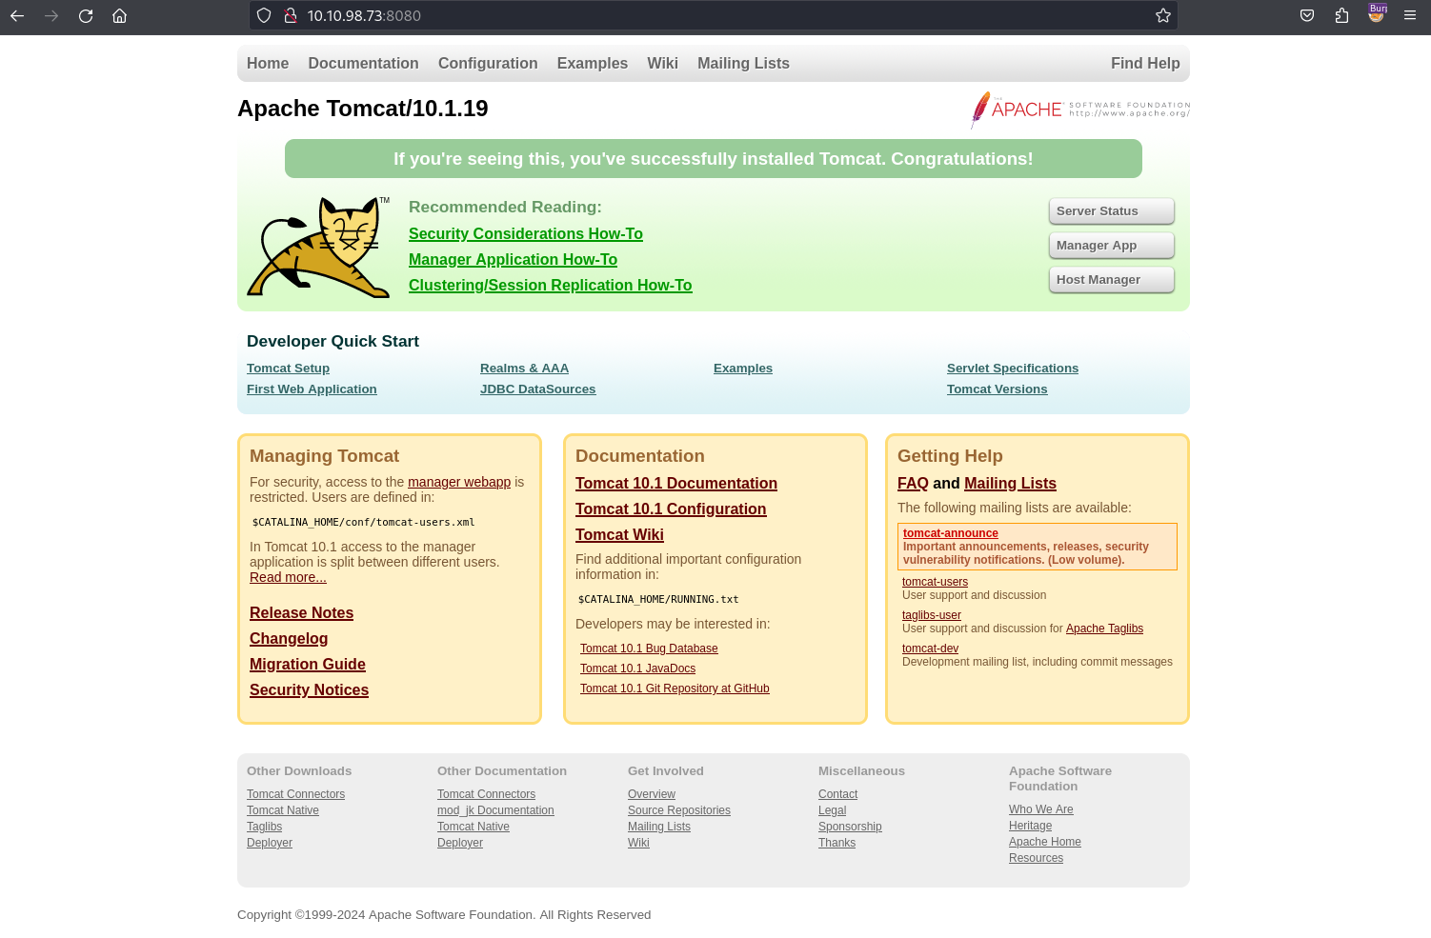Open the browser home page icon
Viewport: 1431px width, 938px height.
pyautogui.click(x=119, y=15)
